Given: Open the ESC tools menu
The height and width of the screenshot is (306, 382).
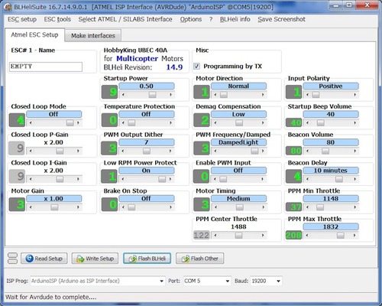Looking at the screenshot, I should point(57,19).
